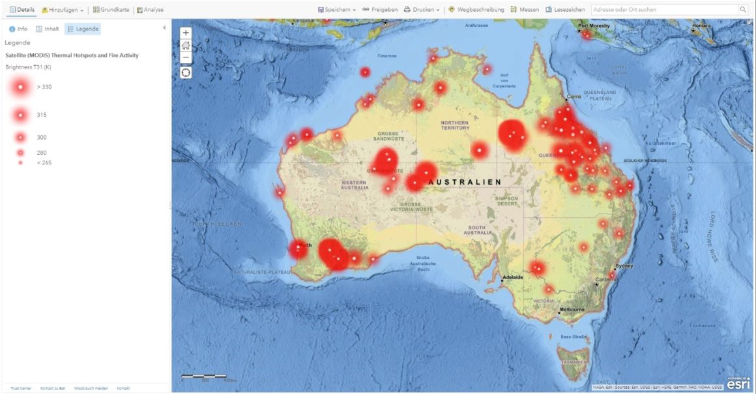This screenshot has width=756, height=394.
Task: Click the 'NORTHERN TERRITORY' map label
Action: coord(455,125)
